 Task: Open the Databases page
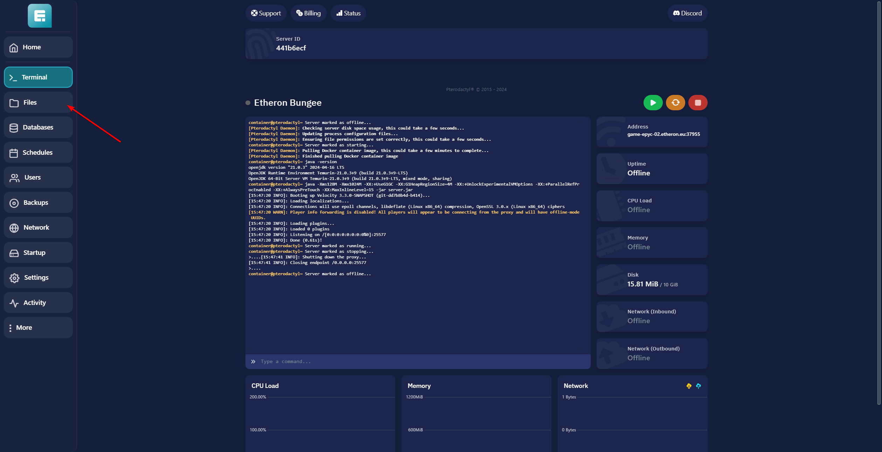[x=38, y=127]
